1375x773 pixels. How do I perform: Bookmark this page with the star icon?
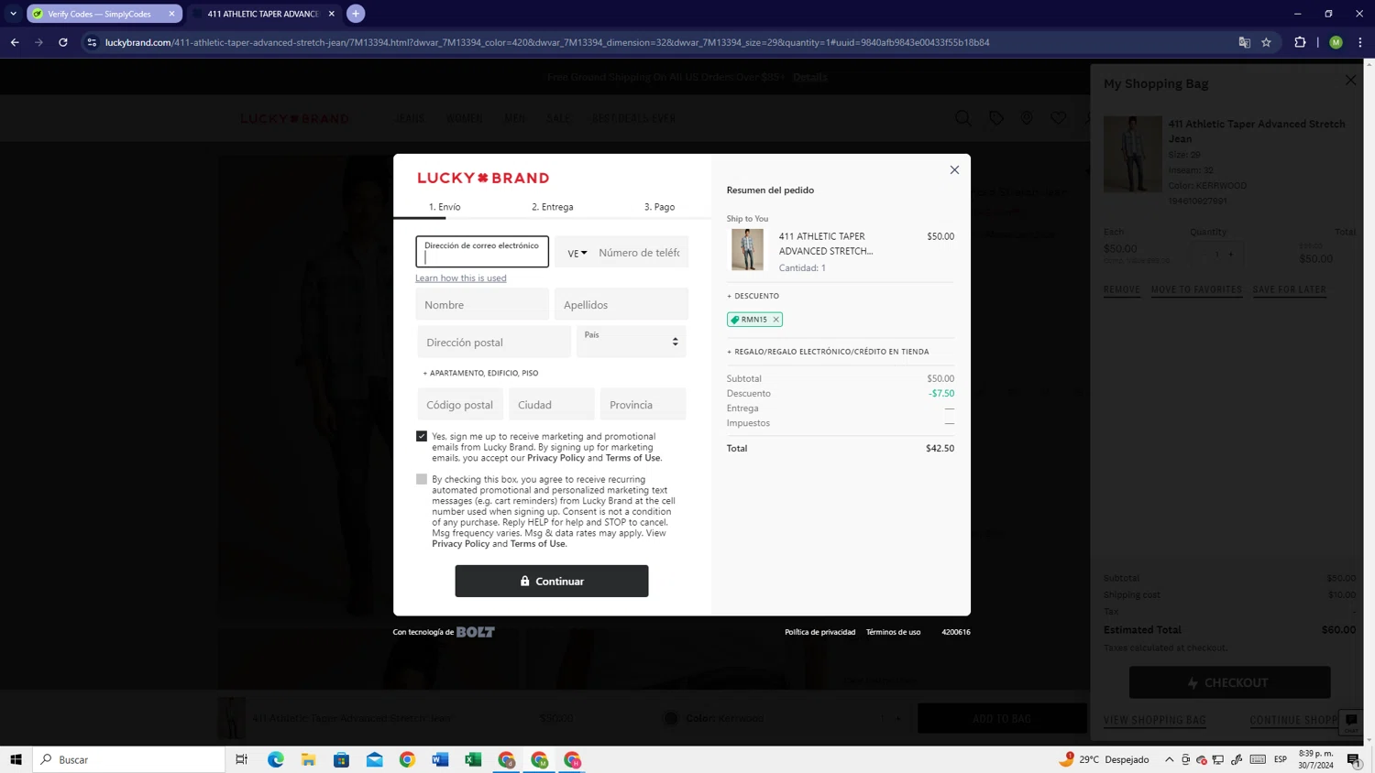(1266, 42)
